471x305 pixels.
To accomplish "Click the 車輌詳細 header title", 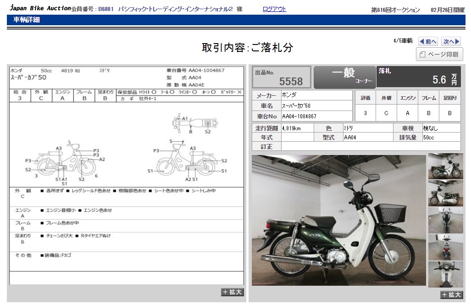I will [27, 20].
